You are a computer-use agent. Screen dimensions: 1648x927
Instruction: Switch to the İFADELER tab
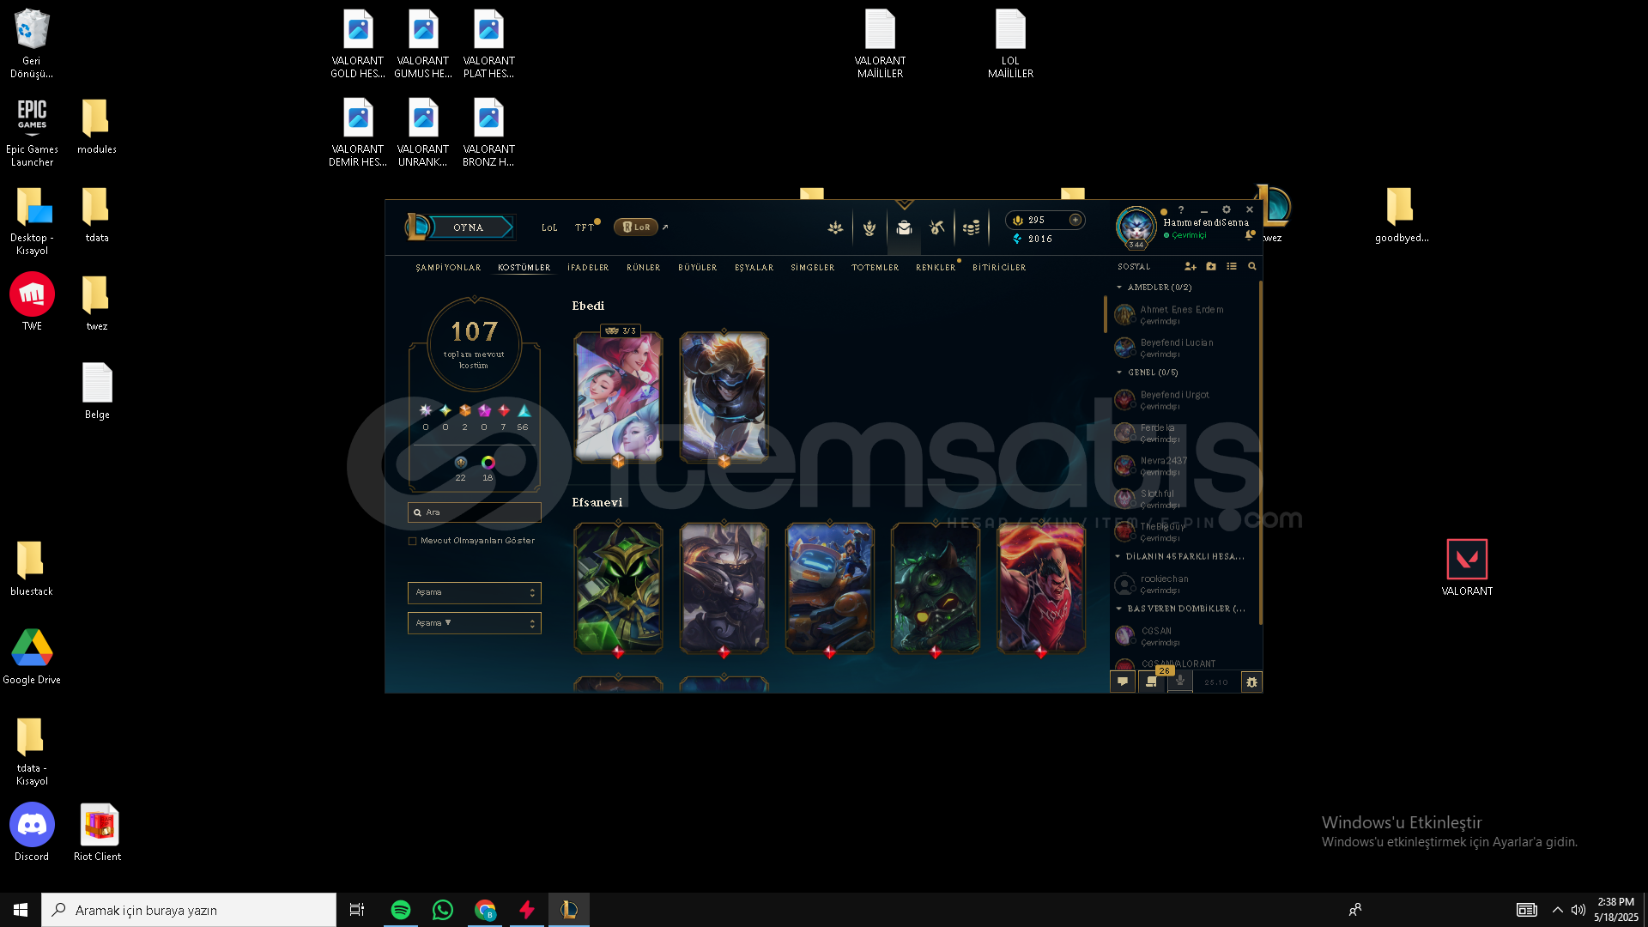[x=588, y=268]
